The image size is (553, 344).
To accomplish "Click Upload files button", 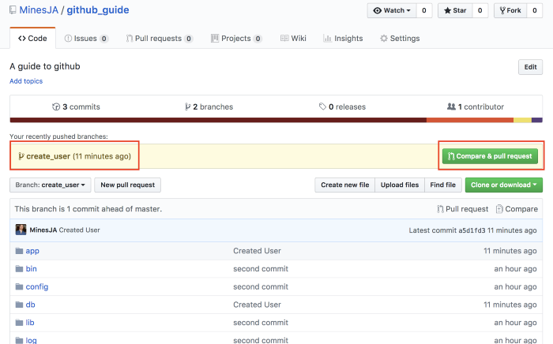I will coord(400,185).
